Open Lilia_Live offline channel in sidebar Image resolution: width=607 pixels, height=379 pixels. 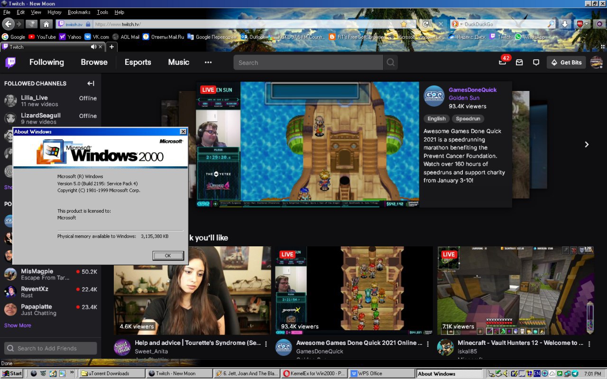(51, 100)
